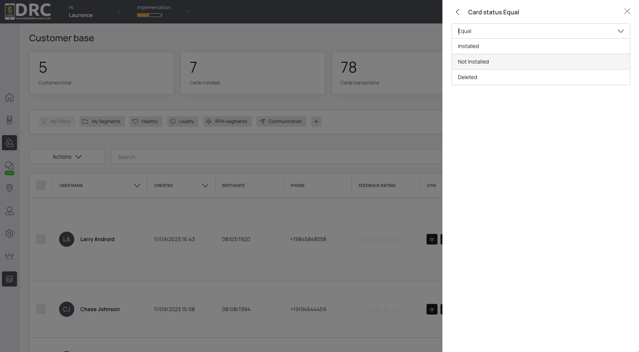
Task: Open the location pin icon in sidebar
Action: point(9,188)
